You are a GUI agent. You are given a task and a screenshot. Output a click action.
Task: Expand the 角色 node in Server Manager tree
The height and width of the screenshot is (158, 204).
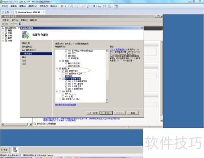tap(3, 31)
